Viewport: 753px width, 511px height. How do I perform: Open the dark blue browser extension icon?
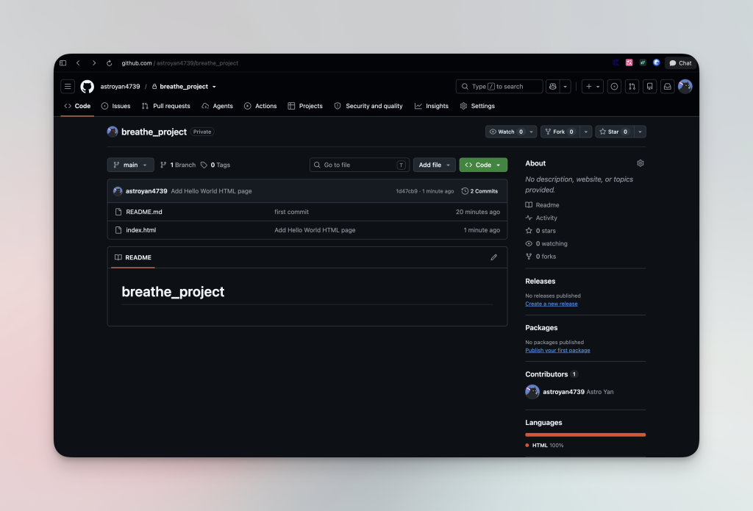[615, 63]
